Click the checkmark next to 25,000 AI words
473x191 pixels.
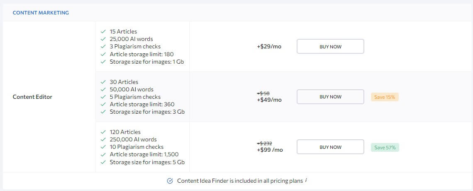tap(103, 39)
